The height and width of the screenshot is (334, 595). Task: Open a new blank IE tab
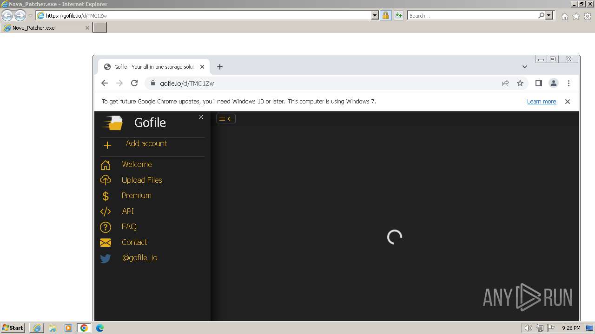click(100, 27)
